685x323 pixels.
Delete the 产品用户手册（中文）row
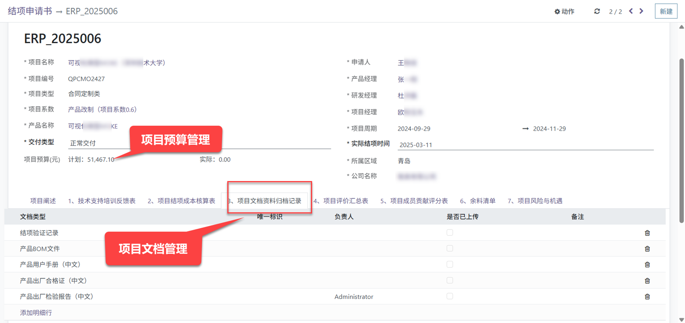(x=647, y=265)
